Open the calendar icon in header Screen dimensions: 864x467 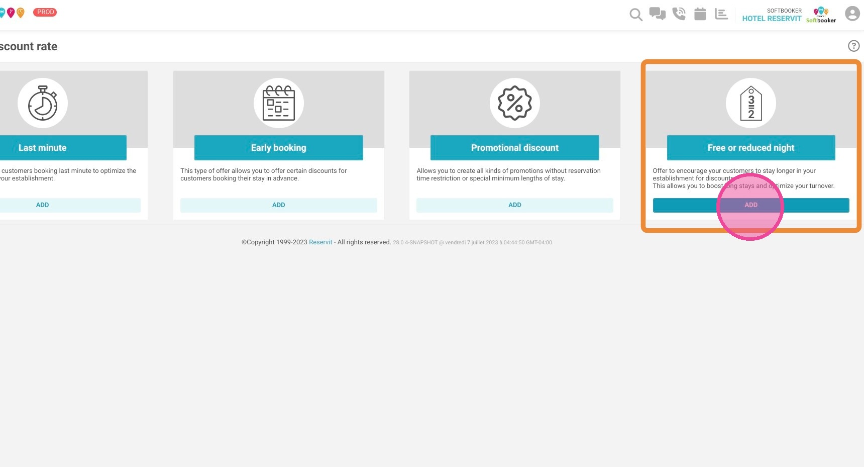tap(700, 14)
